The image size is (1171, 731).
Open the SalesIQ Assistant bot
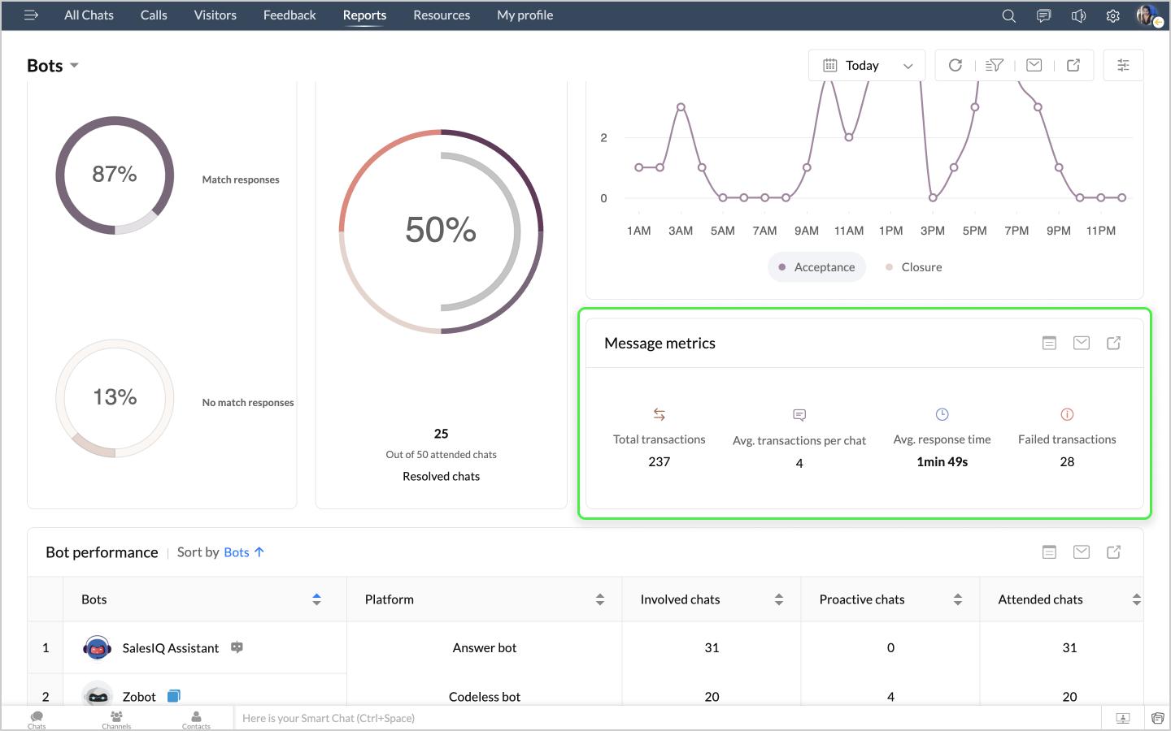(x=170, y=648)
